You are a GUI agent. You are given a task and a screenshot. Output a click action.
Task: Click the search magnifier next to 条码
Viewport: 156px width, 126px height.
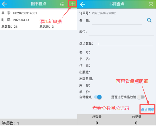[x=149, y=20]
